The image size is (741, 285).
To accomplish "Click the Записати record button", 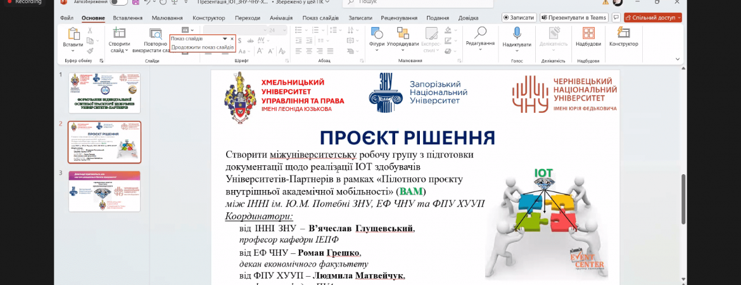I will pos(519,18).
